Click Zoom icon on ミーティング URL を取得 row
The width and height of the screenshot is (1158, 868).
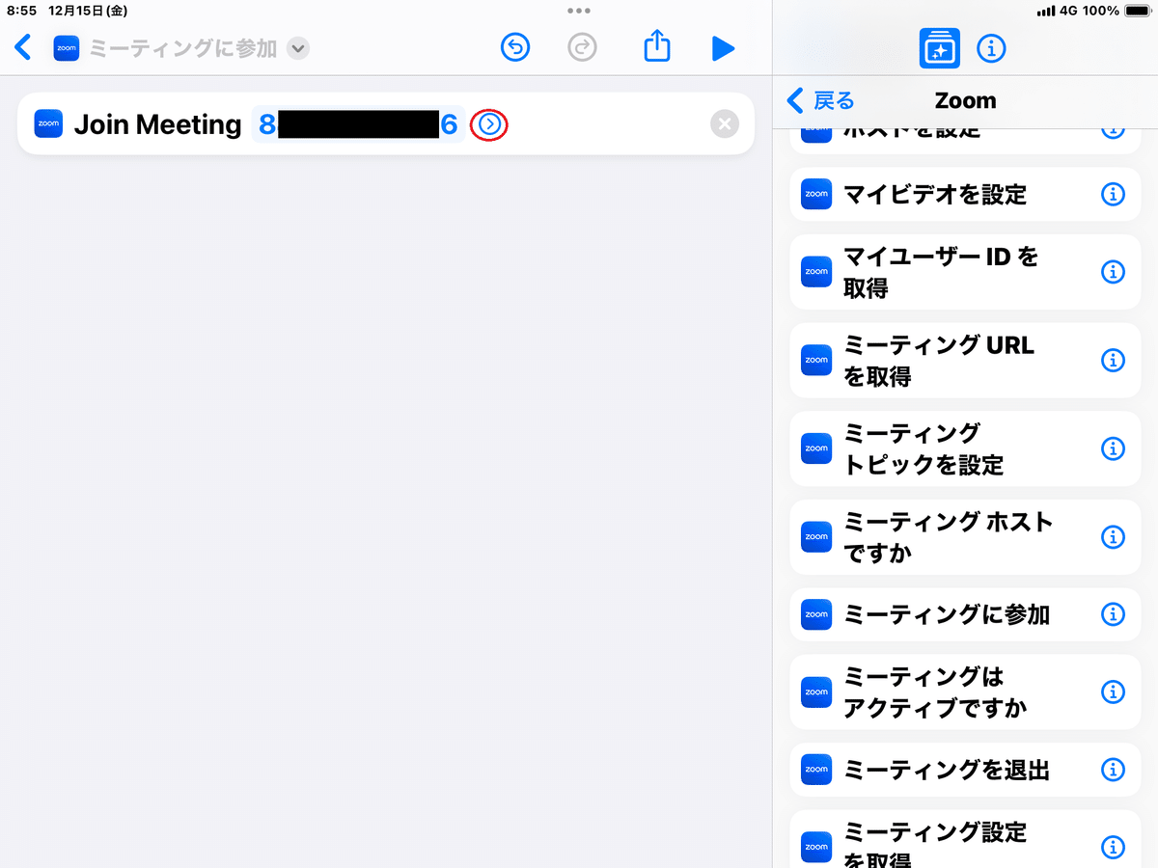[x=816, y=361]
